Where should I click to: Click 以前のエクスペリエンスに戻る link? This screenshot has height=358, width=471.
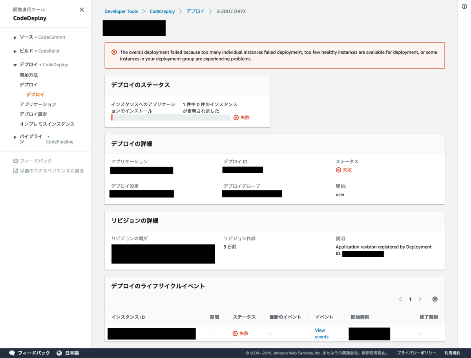(52, 171)
